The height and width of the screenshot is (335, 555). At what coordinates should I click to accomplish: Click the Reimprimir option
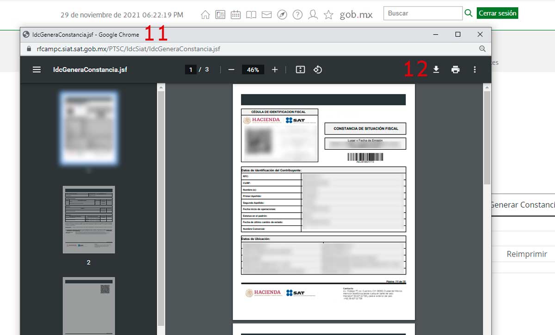tap(526, 254)
